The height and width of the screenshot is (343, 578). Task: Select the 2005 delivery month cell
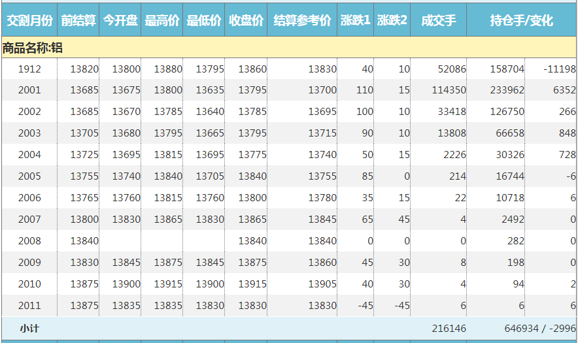[29, 176]
